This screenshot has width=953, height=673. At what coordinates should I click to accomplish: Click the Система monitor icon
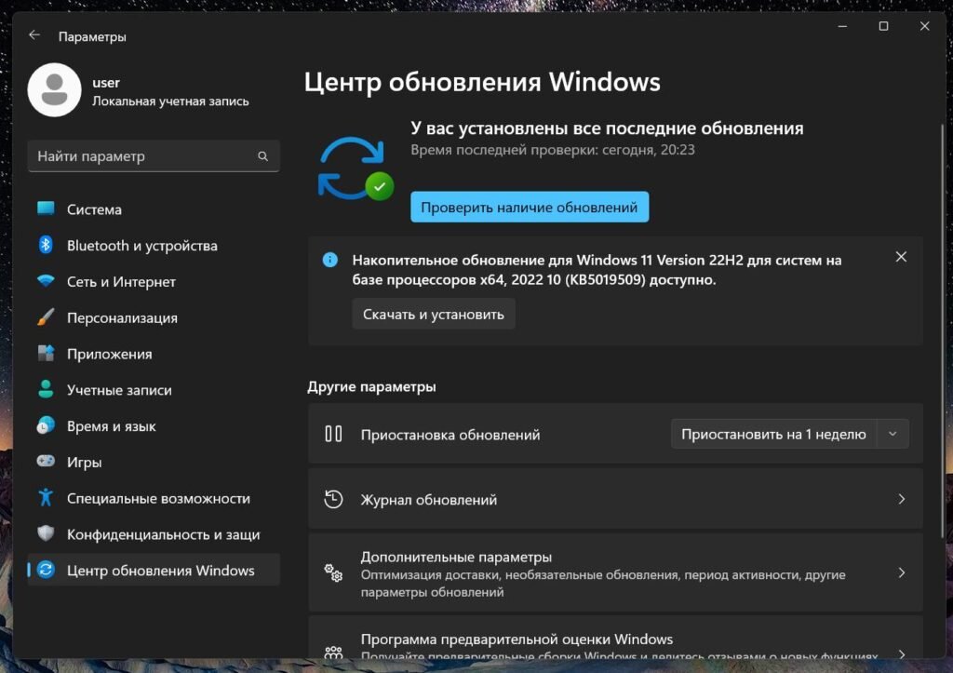tap(46, 209)
